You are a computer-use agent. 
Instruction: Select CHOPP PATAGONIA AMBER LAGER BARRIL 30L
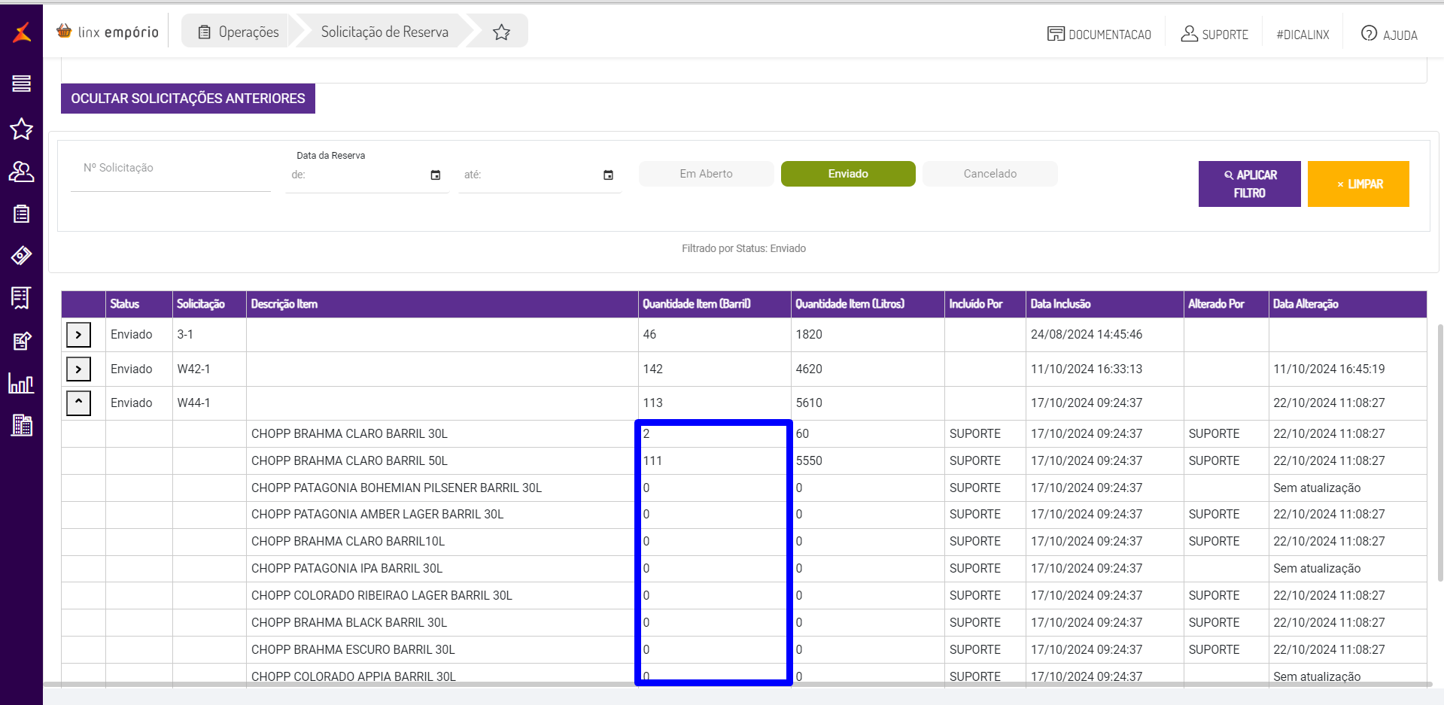[442, 515]
